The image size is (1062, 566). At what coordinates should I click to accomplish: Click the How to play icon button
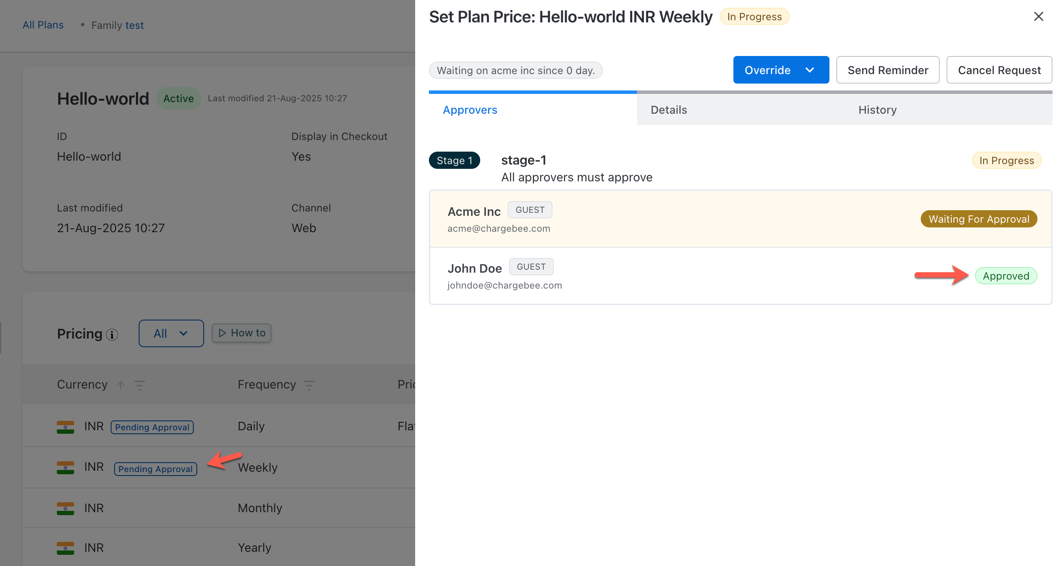pos(242,333)
